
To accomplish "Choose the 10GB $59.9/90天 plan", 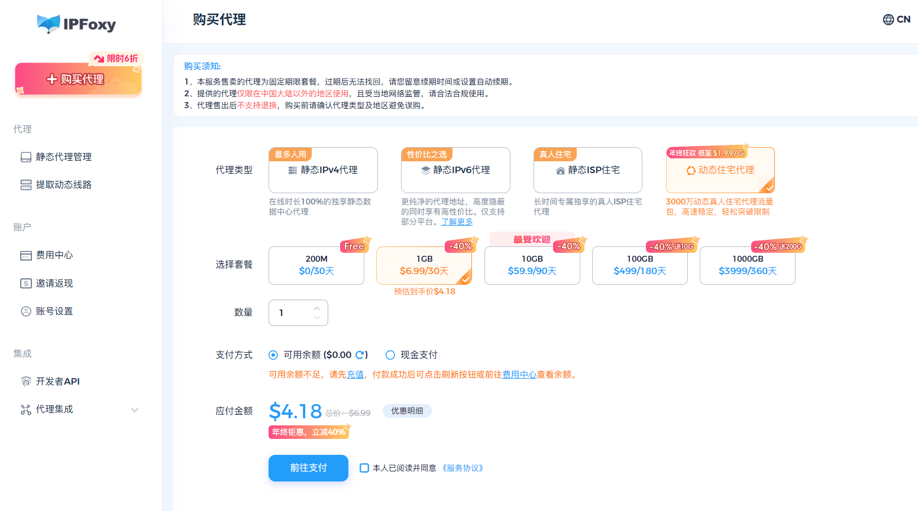I will pyautogui.click(x=532, y=265).
